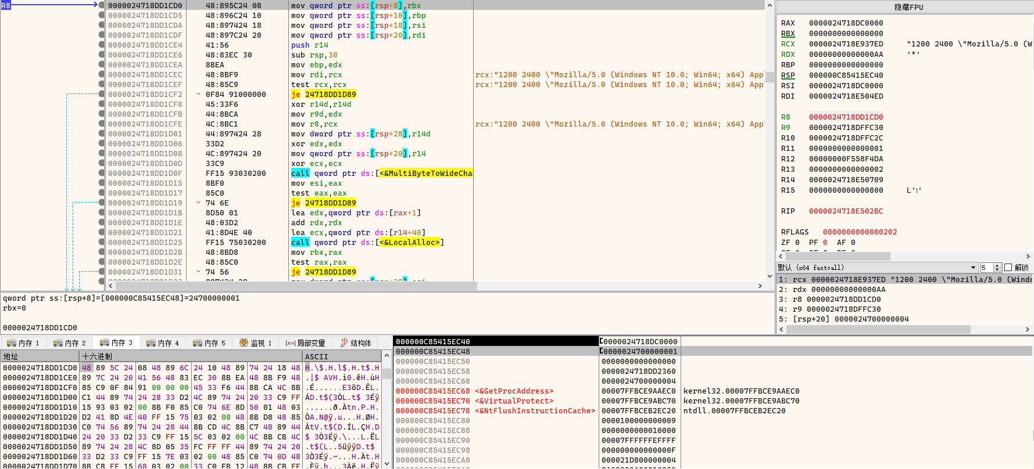Image resolution: width=1034 pixels, height=469 pixels.
Task: Click the 地址 column header
Action: click(x=40, y=356)
